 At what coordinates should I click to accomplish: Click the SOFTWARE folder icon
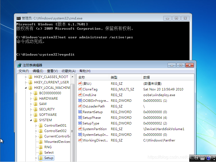[35, 115]
